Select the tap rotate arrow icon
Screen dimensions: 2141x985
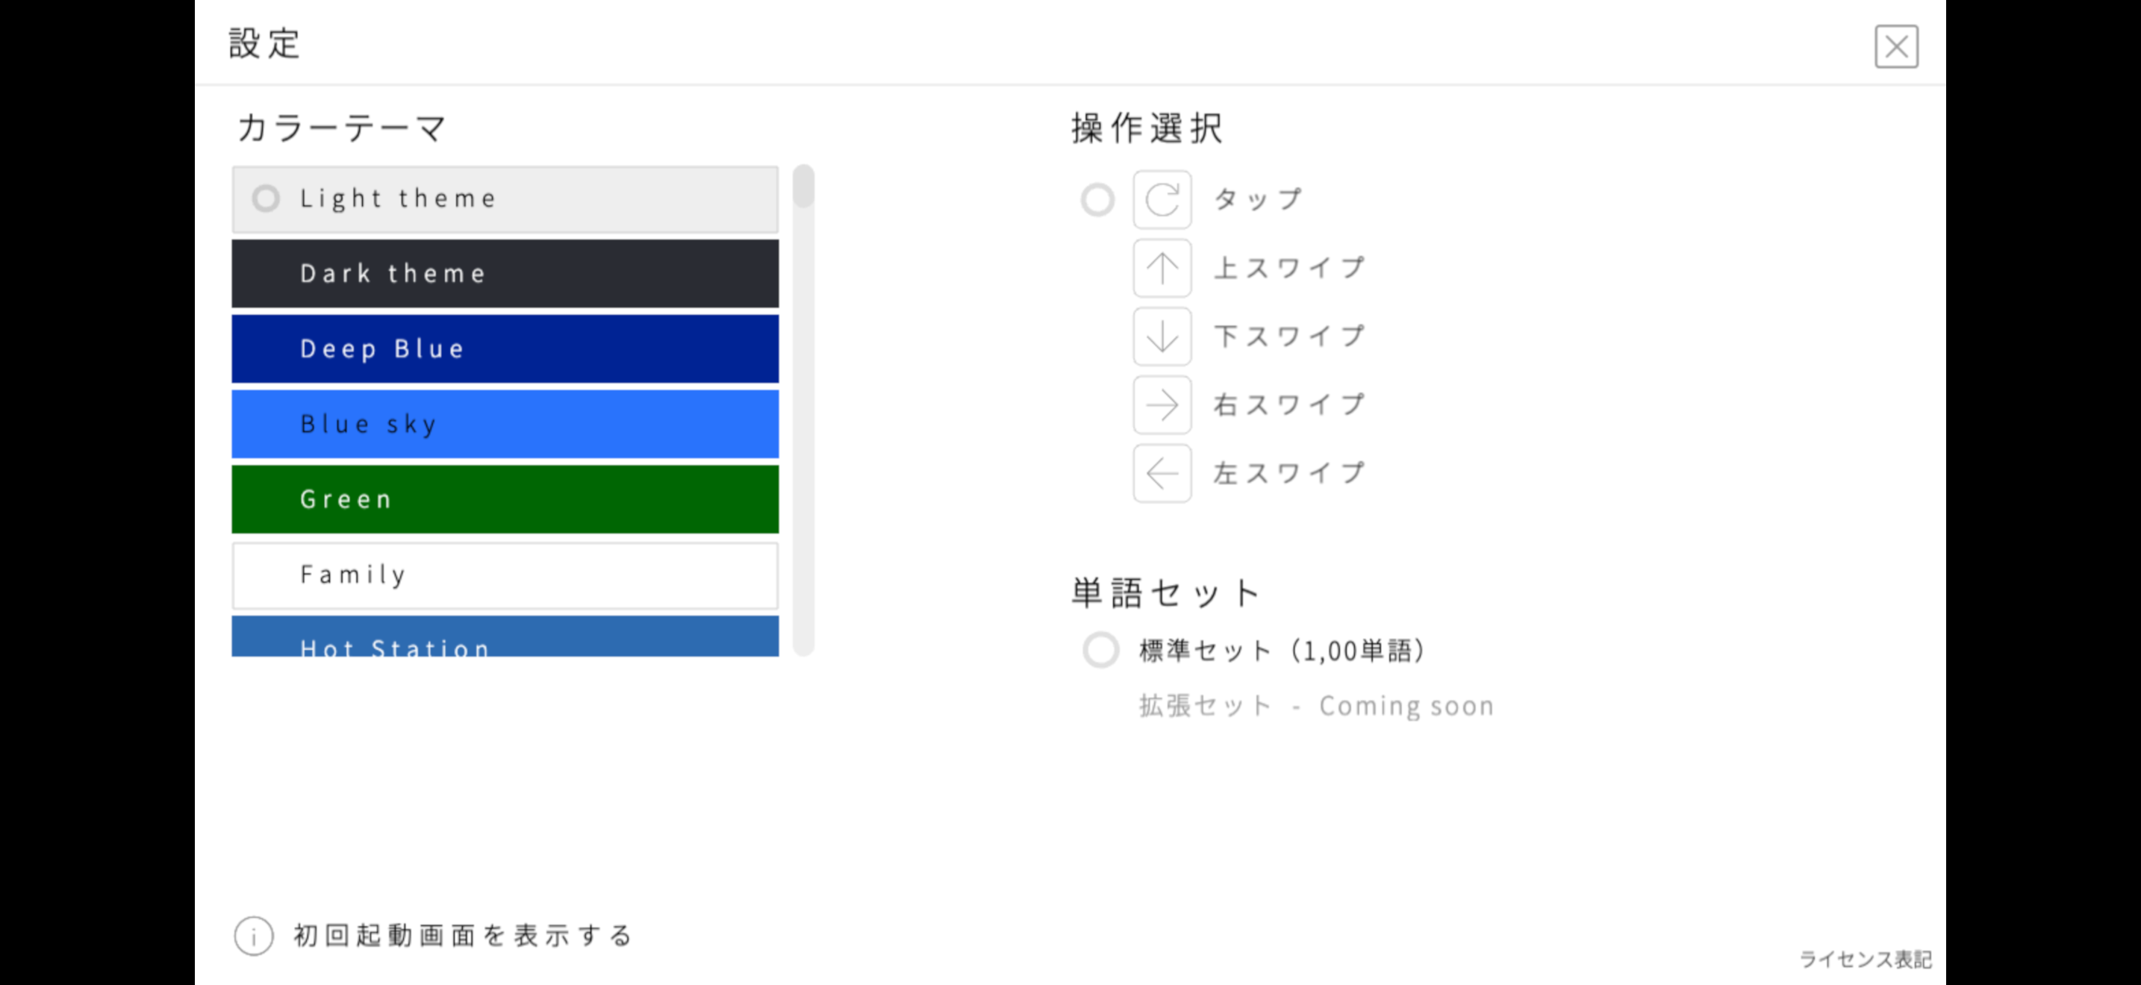pyautogui.click(x=1162, y=199)
